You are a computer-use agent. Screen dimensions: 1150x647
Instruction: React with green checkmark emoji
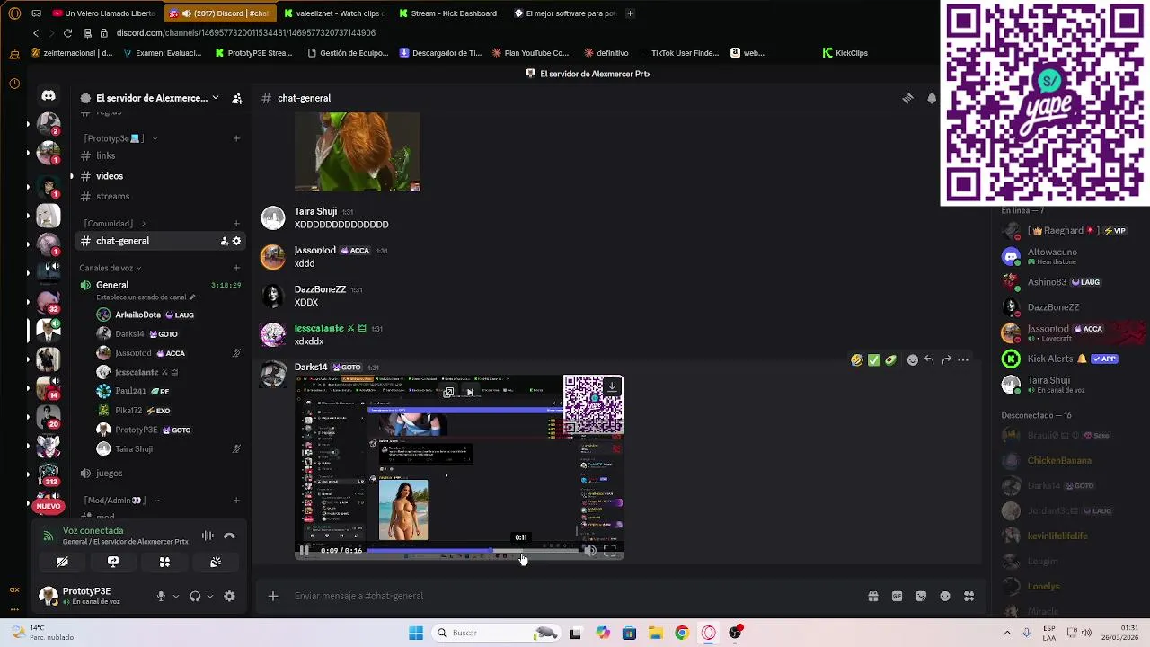coord(873,360)
